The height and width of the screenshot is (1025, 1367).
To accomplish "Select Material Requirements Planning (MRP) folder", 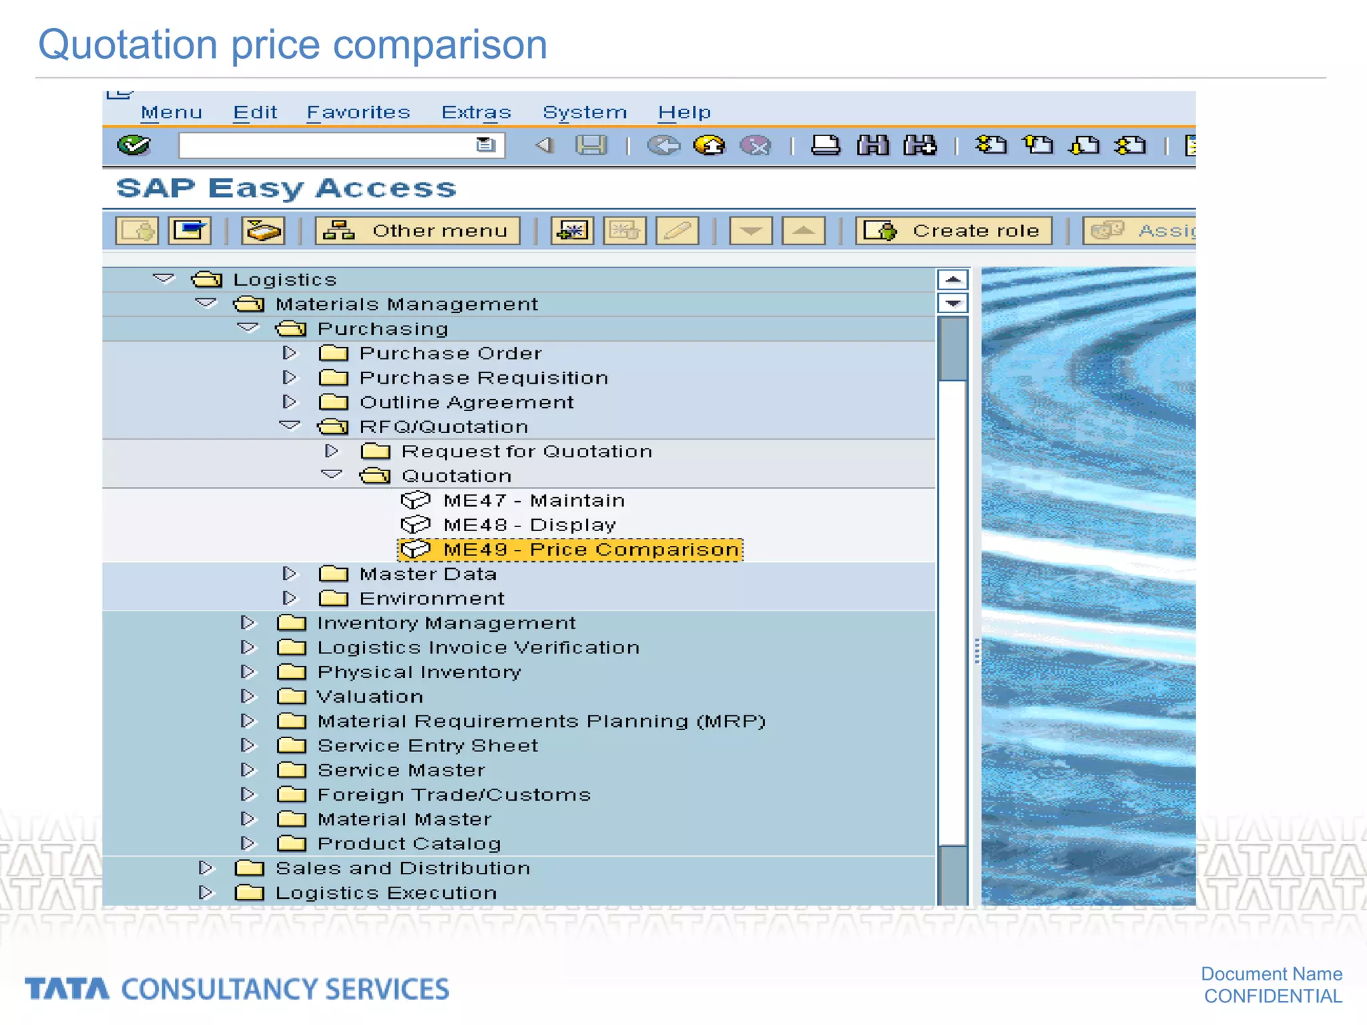I will 521,721.
